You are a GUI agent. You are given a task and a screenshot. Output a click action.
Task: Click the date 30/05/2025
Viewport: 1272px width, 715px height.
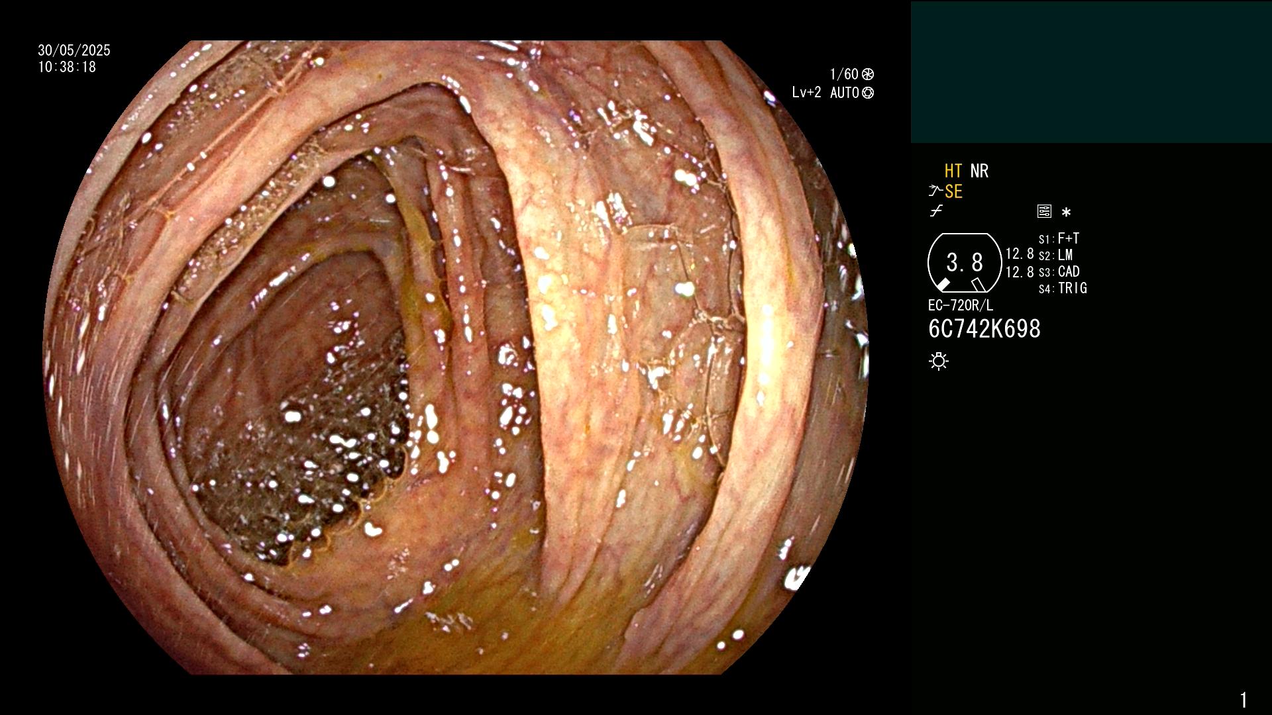click(74, 50)
